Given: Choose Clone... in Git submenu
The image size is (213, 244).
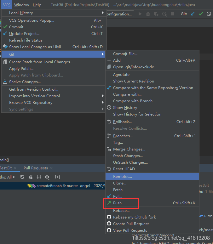Looking at the screenshot, I should coord(153,183).
